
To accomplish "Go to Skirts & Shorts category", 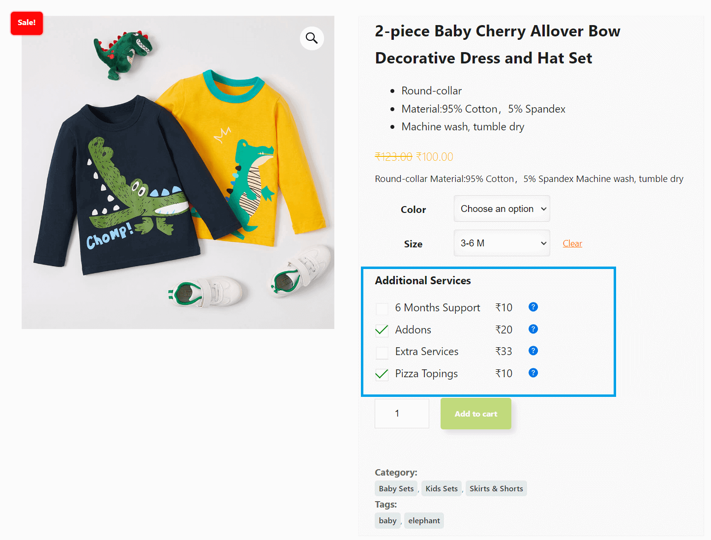I will (x=496, y=488).
